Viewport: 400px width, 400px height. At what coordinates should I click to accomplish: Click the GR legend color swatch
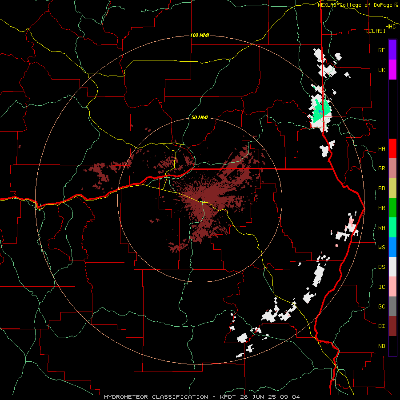point(392,168)
